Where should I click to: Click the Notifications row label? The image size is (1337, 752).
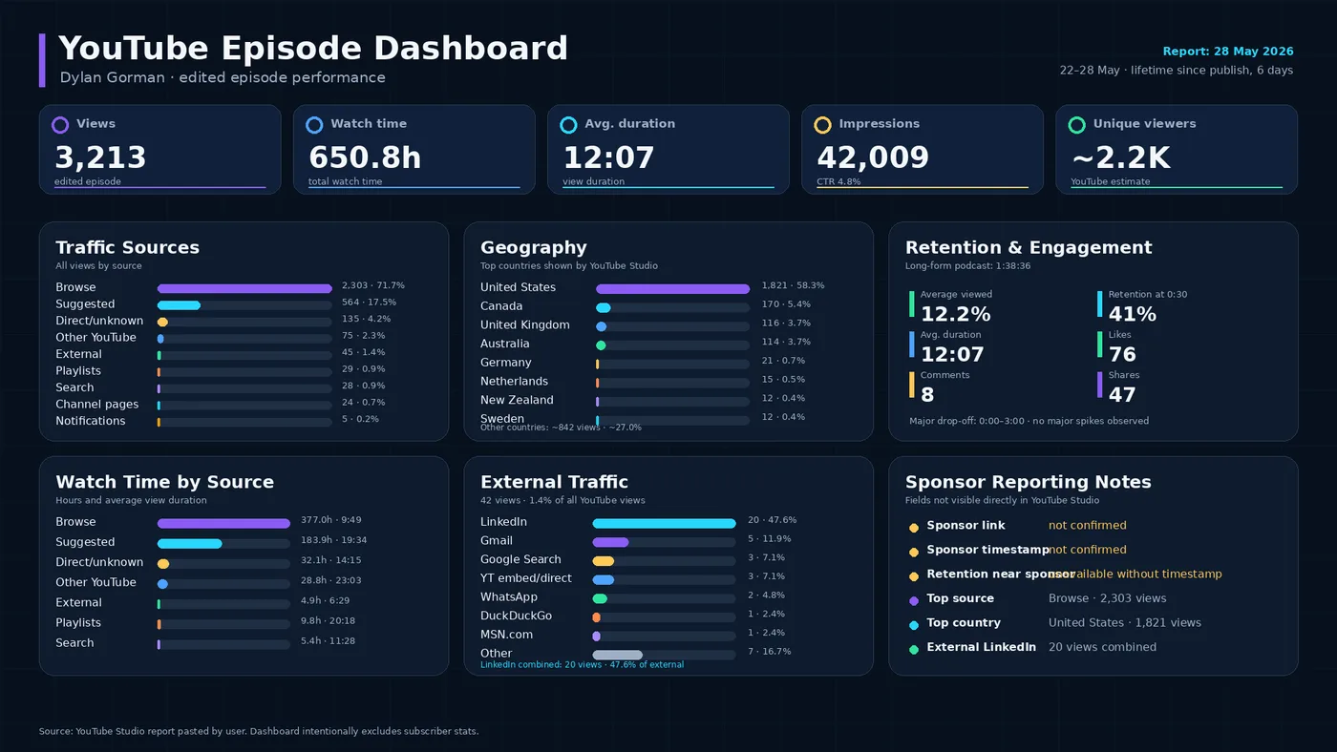coord(90,421)
